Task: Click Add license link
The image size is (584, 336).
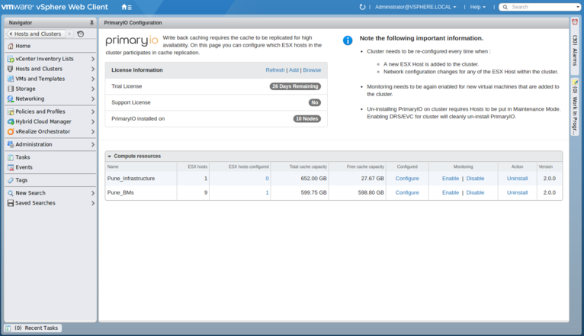Action: pyautogui.click(x=294, y=70)
